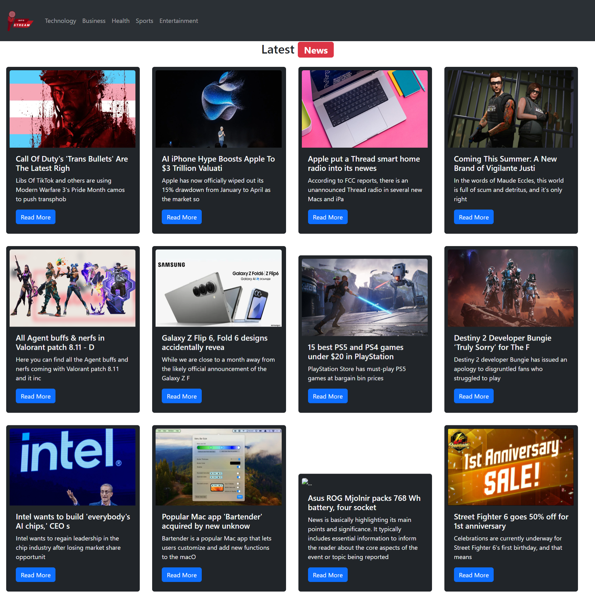Read More on the Apple Thread radio article

[x=328, y=217]
